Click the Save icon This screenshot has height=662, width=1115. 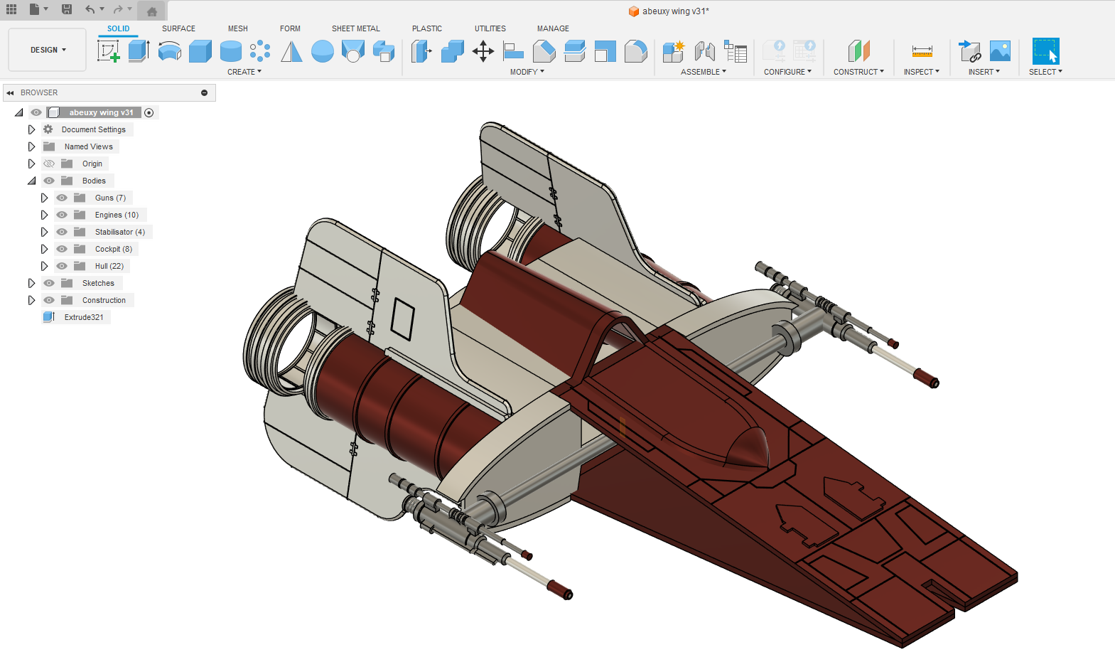(67, 9)
